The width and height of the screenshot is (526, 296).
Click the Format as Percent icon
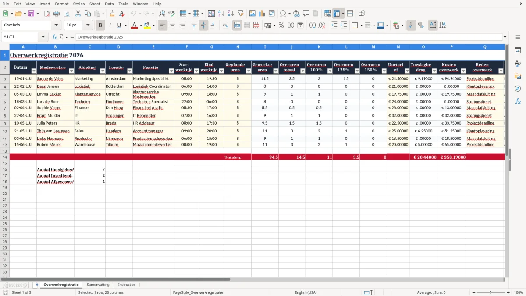click(x=281, y=25)
